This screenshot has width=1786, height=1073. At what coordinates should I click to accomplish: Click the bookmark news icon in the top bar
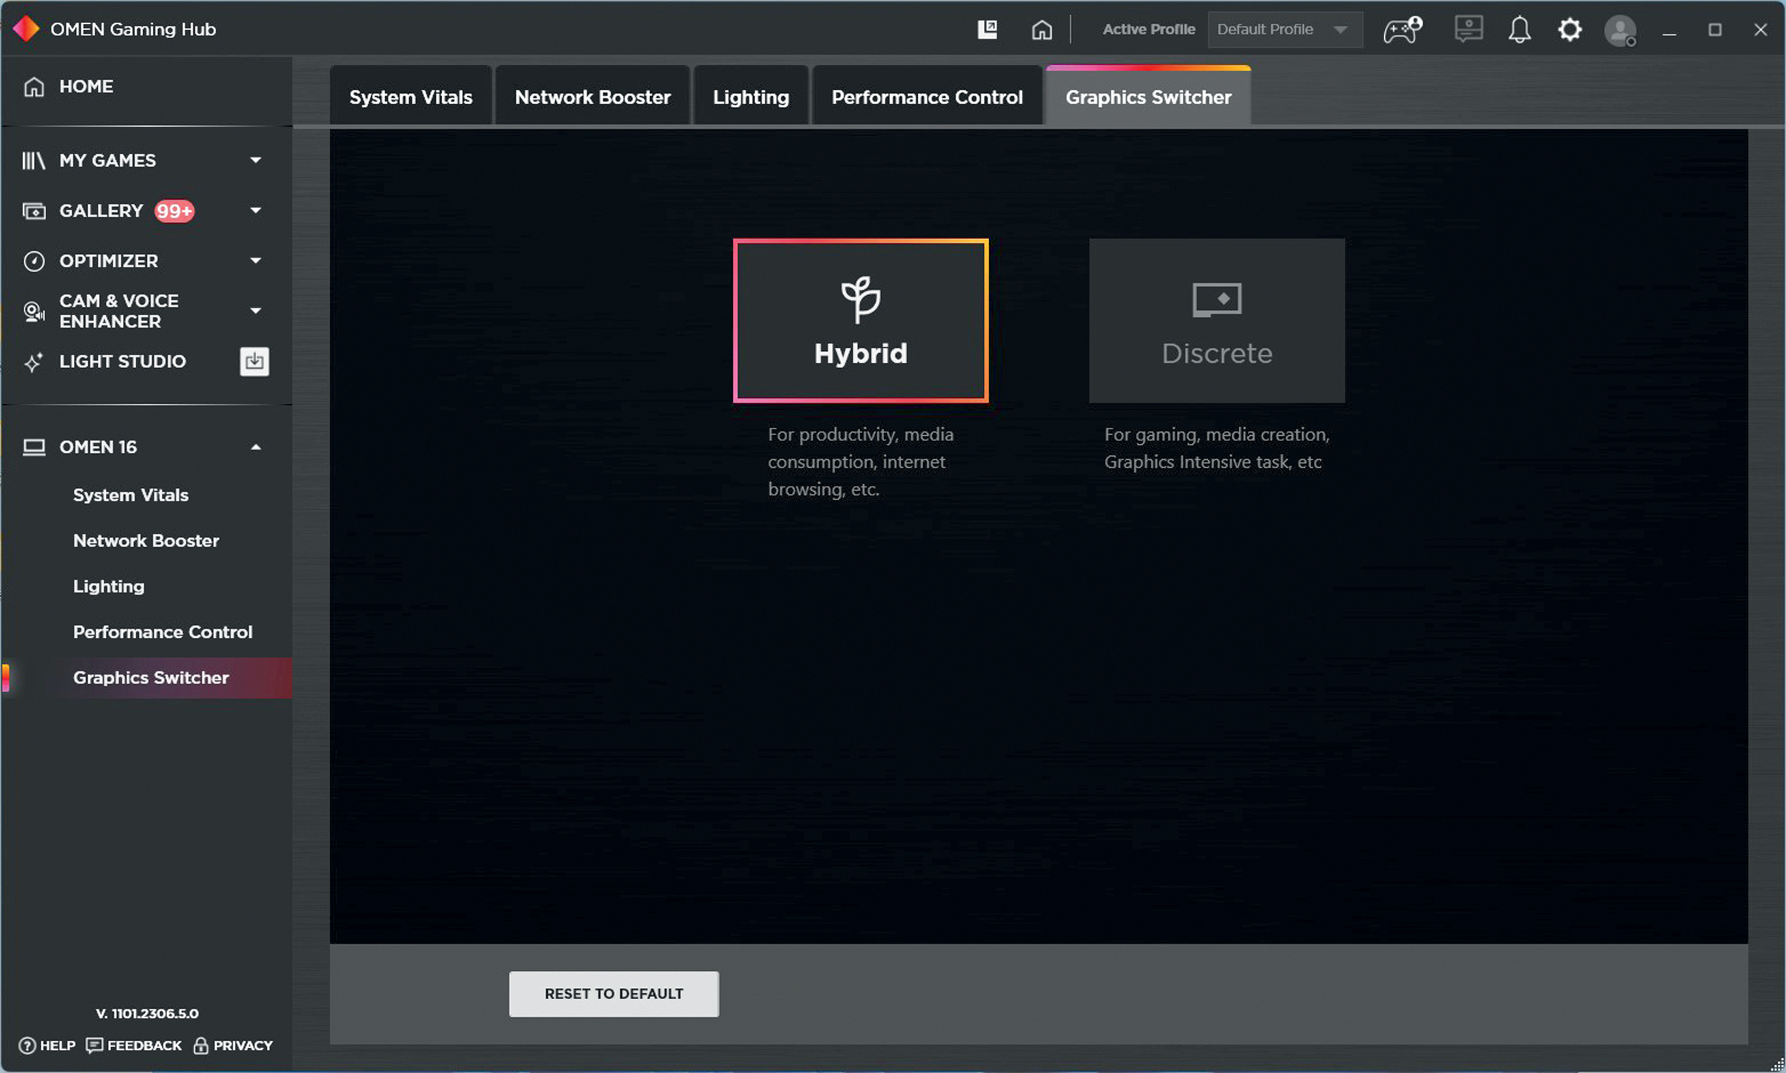pos(987,30)
